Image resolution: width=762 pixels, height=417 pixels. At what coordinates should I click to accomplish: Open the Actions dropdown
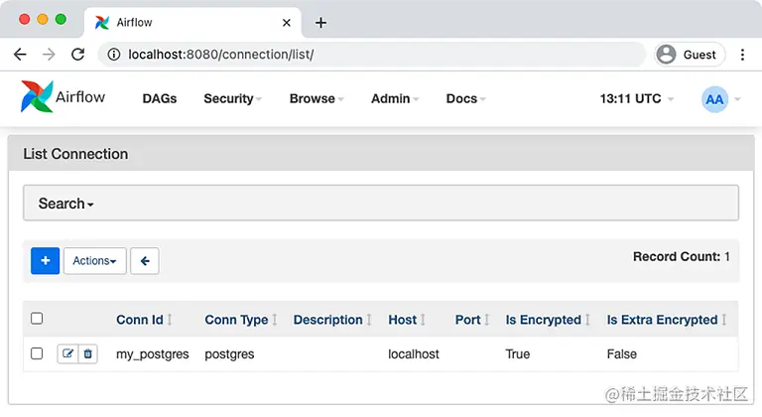click(95, 260)
